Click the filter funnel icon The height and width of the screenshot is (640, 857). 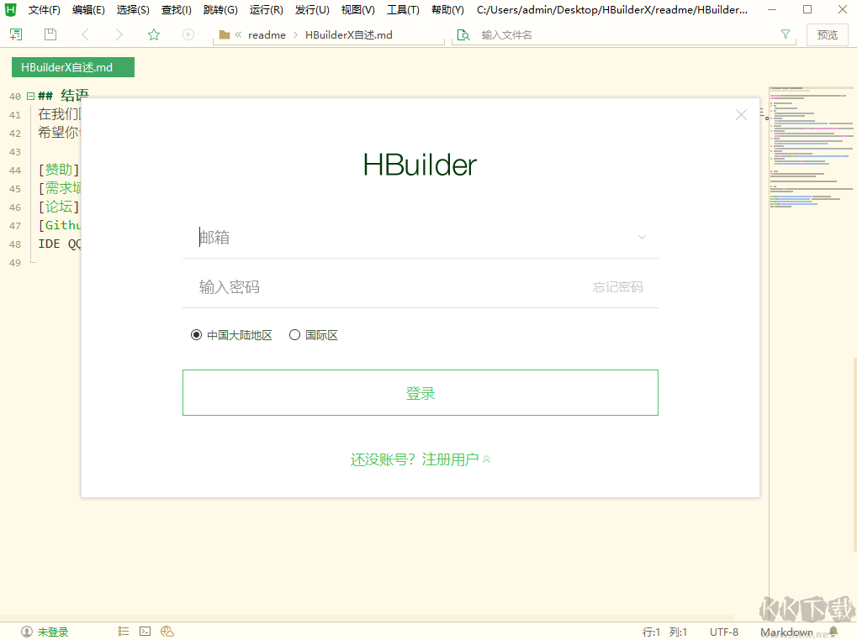(x=786, y=34)
